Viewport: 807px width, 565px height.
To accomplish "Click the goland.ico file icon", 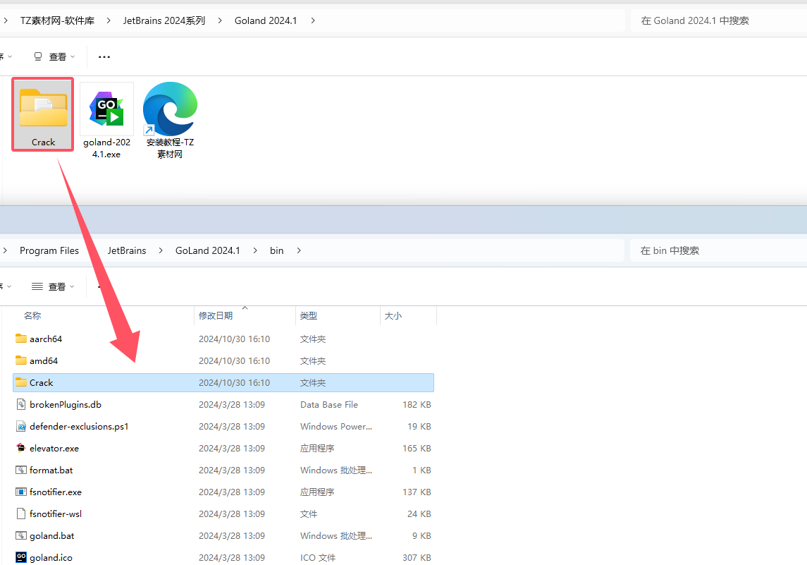I will pos(21,557).
